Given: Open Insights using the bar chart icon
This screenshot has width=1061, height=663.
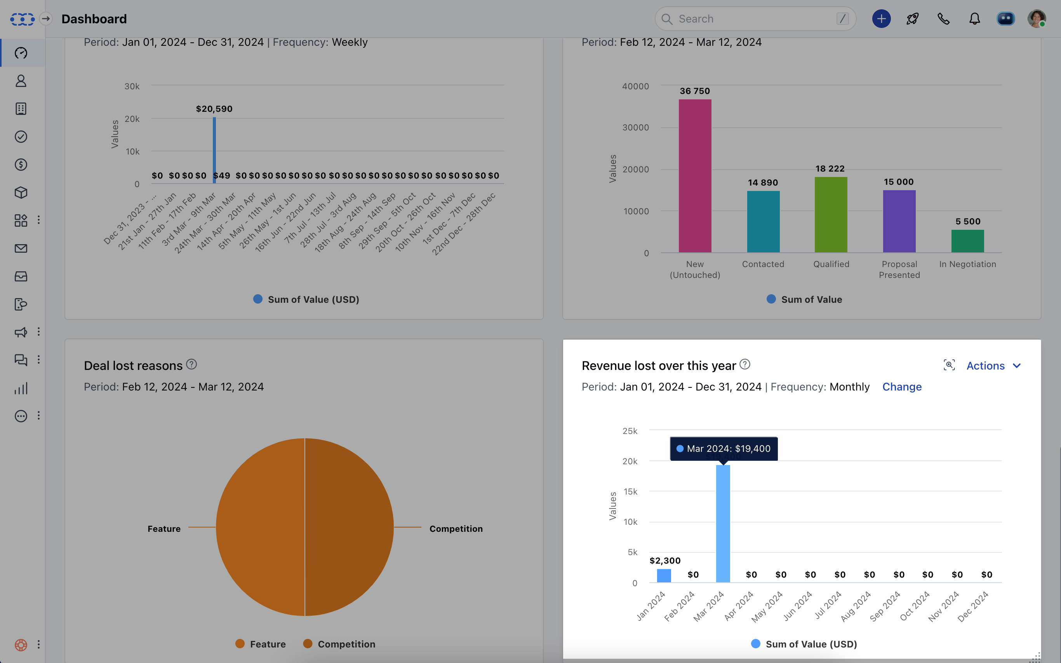Looking at the screenshot, I should [x=21, y=388].
